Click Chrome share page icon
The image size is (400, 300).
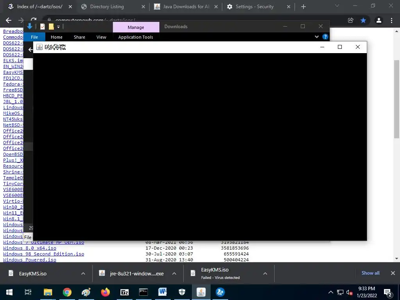coord(350,20)
